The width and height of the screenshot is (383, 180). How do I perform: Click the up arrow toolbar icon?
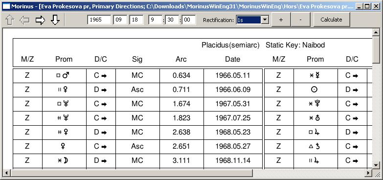point(10,20)
